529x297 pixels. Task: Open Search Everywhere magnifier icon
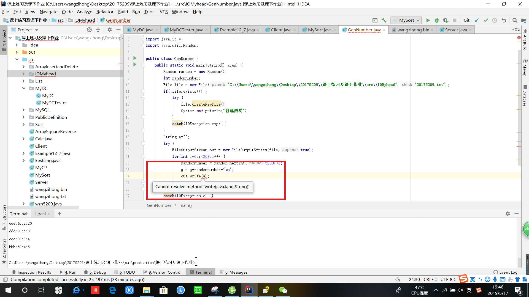pos(515,20)
